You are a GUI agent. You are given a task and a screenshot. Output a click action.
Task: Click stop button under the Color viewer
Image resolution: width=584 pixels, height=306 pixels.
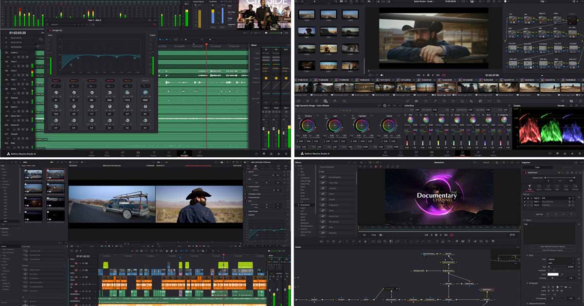[428, 75]
